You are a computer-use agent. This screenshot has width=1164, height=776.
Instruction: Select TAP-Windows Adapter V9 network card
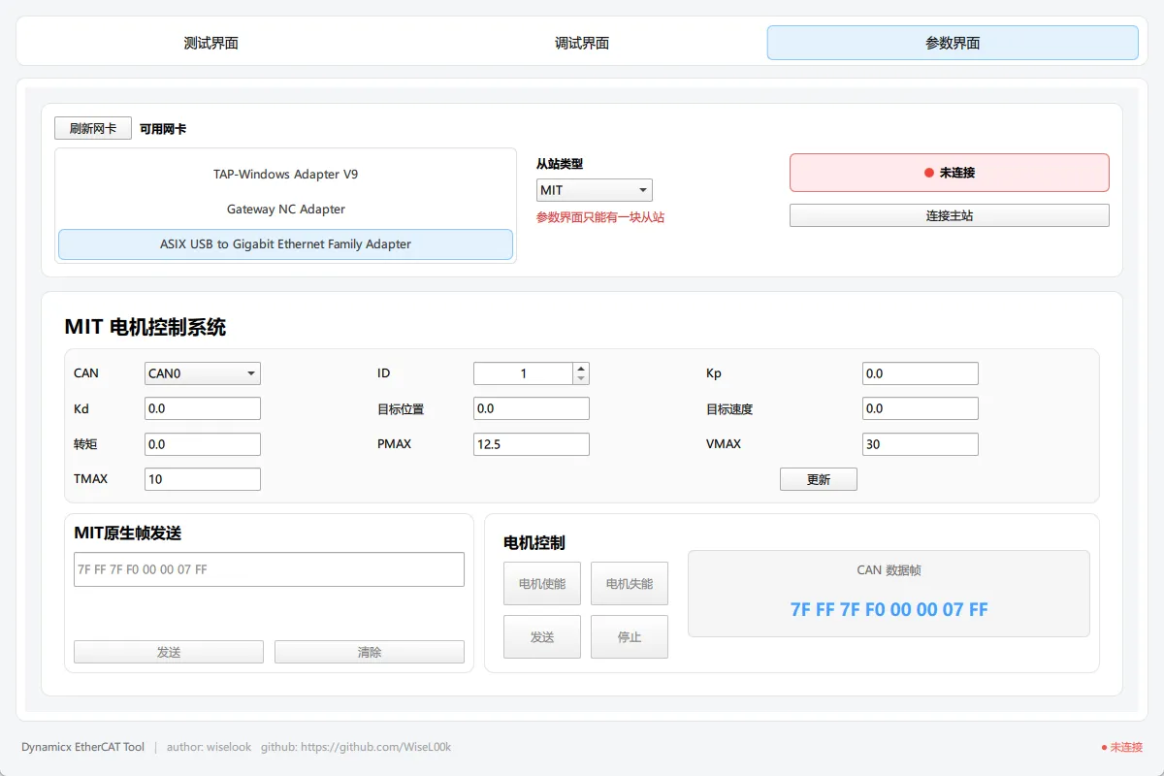(285, 175)
